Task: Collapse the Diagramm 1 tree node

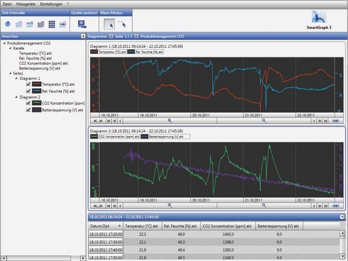Action: [x=17, y=78]
